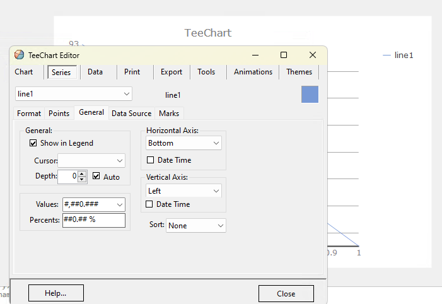
Task: Click the Help... button
Action: 56,293
